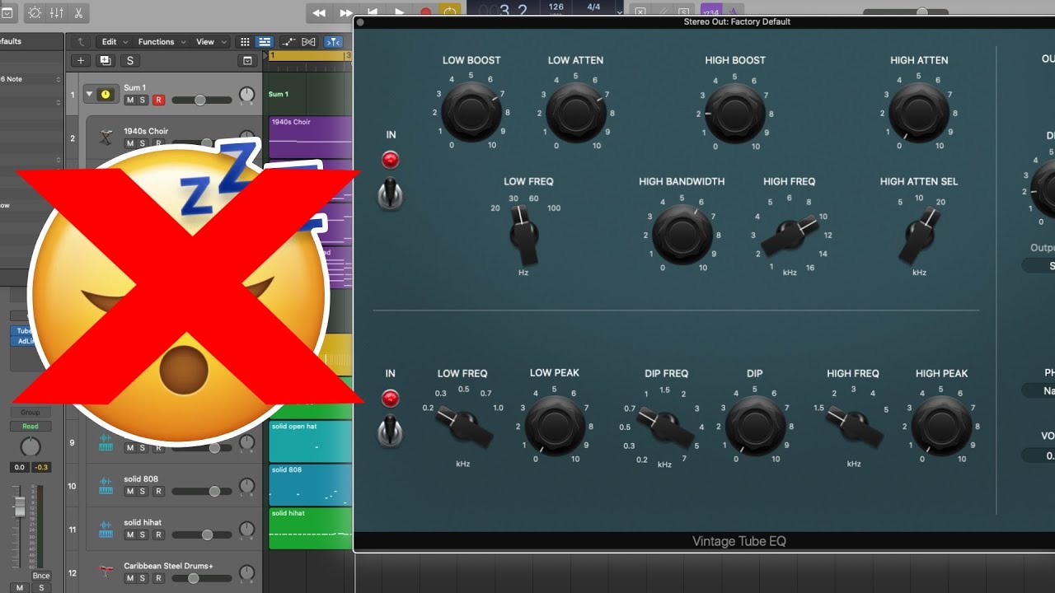Select the solid open hat region
Image resolution: width=1055 pixels, height=593 pixels.
point(310,441)
